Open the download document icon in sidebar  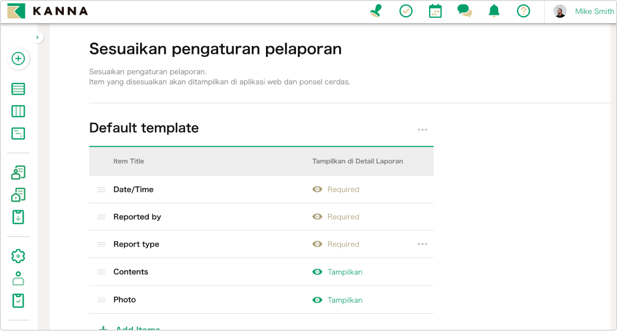coord(18,218)
